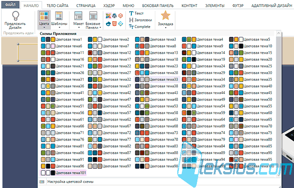Apply Цветовая тема78
Image resolution: width=294 pixels, height=188 pixels.
[157, 139]
